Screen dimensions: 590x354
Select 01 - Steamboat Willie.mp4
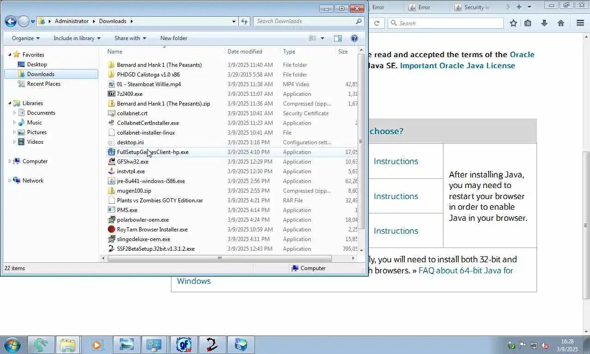point(149,84)
